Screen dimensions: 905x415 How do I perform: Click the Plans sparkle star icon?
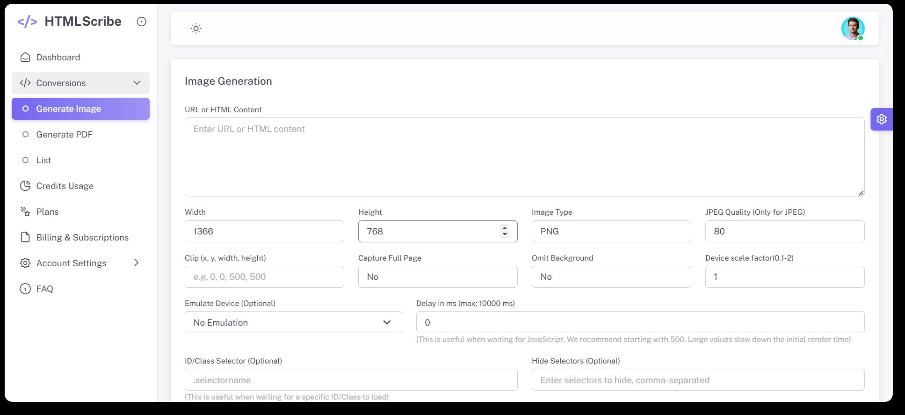[x=25, y=211]
